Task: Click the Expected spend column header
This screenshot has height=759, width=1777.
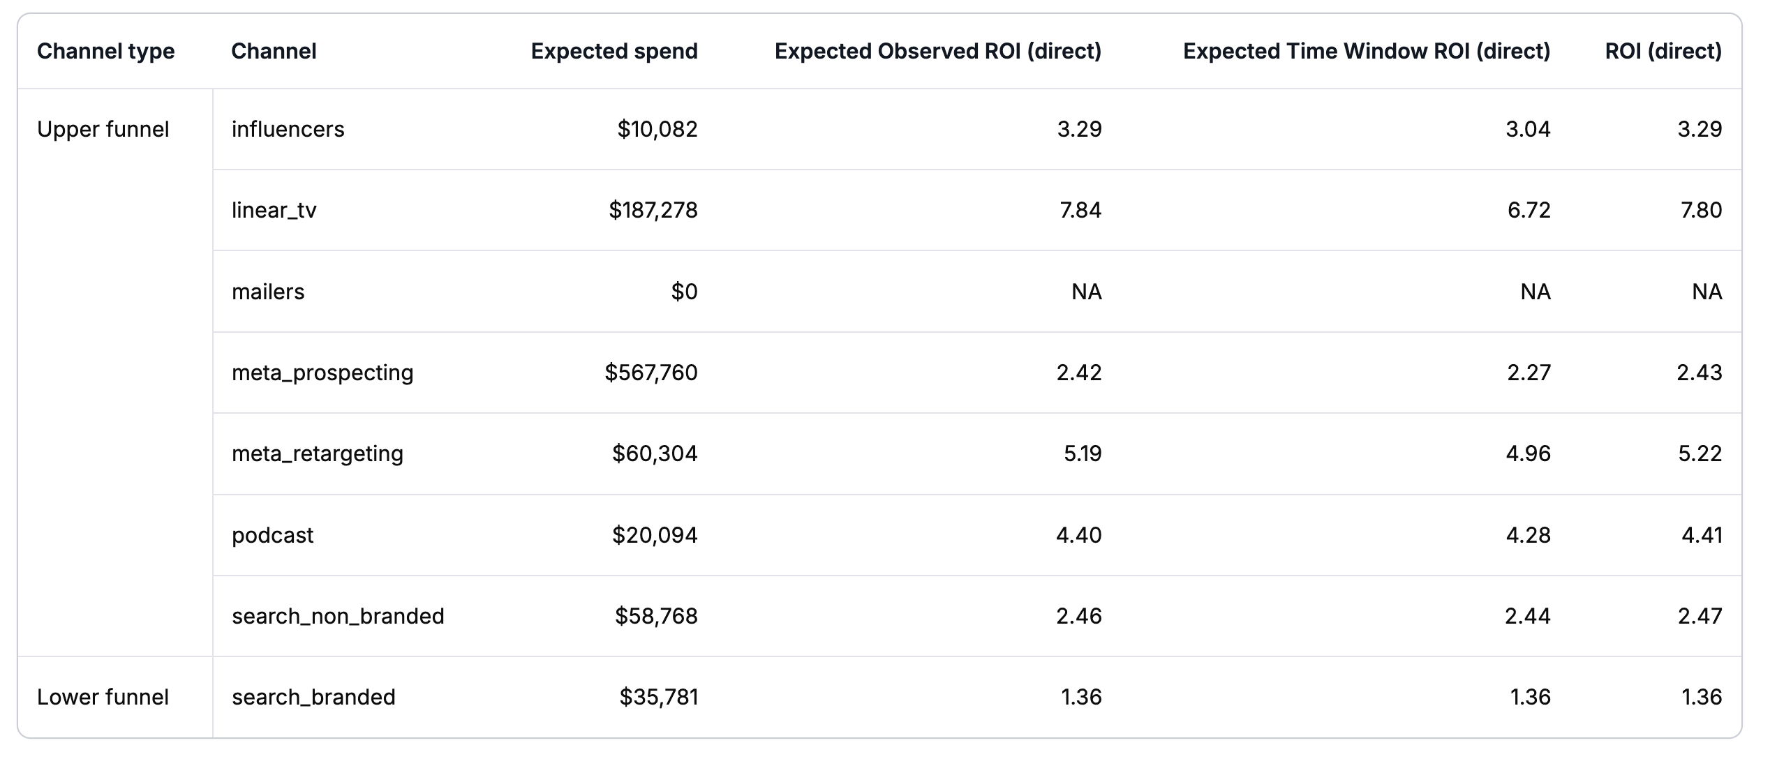Action: 614,51
